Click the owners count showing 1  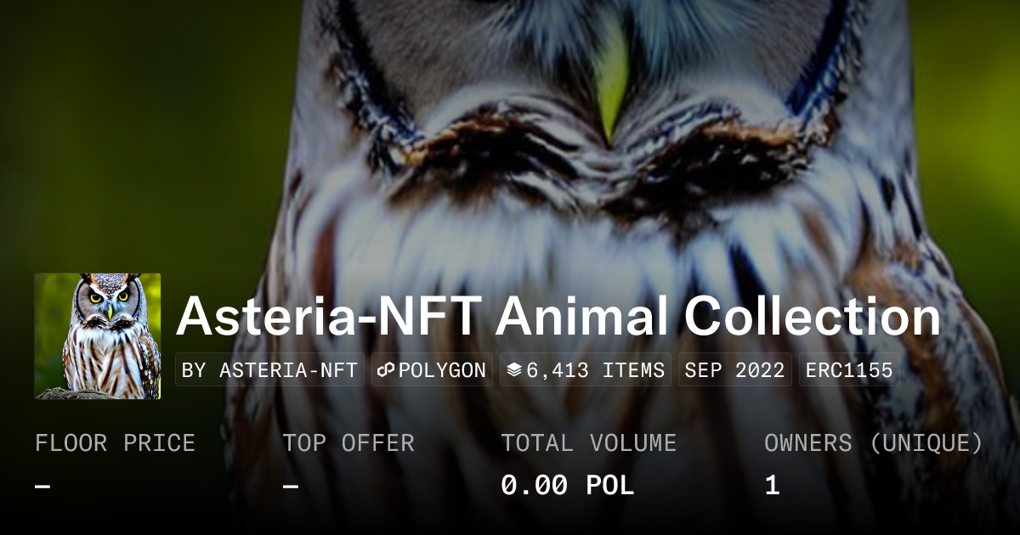pyautogui.click(x=770, y=485)
